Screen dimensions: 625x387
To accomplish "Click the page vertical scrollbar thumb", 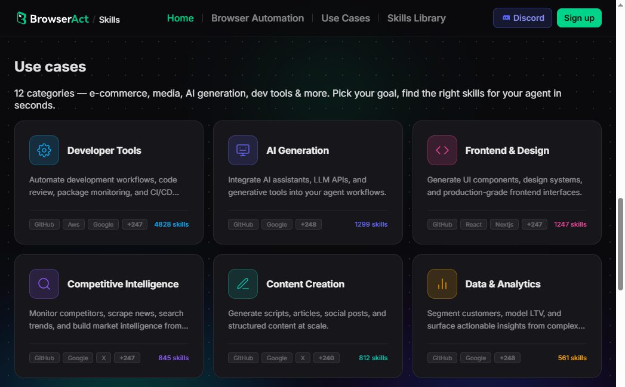I will (620, 244).
